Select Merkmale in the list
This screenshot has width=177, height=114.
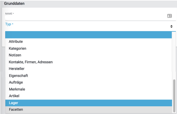click(x=89, y=89)
